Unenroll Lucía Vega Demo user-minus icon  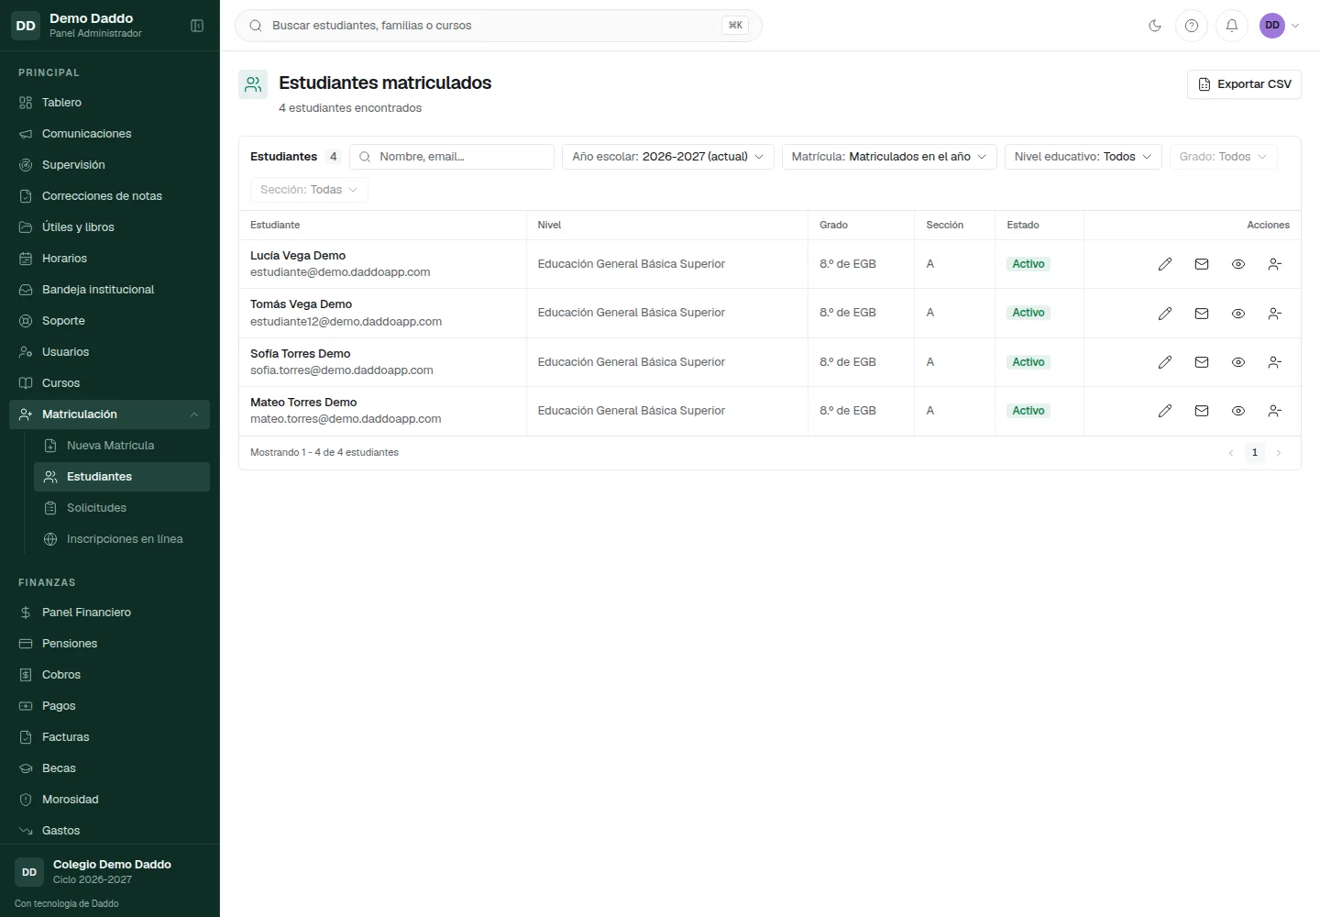point(1275,264)
